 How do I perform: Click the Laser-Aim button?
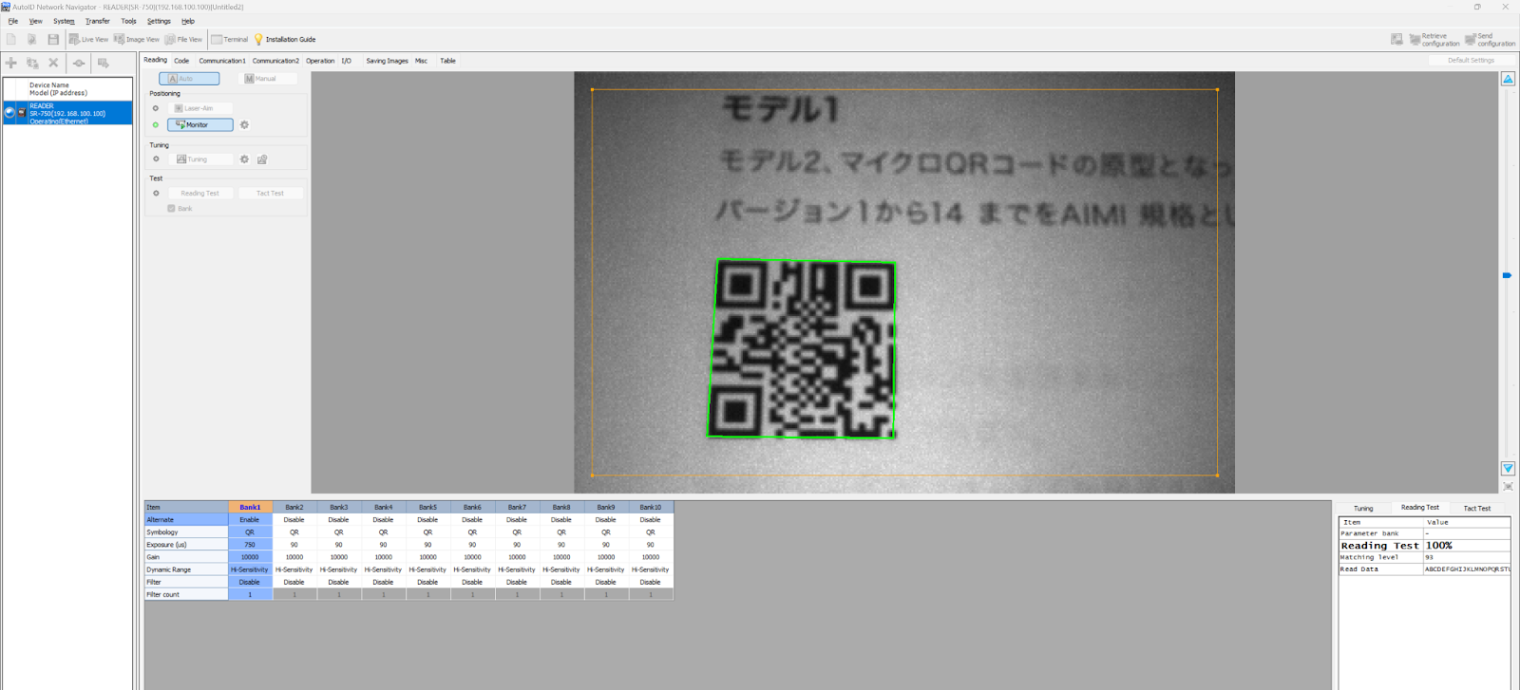pos(199,108)
